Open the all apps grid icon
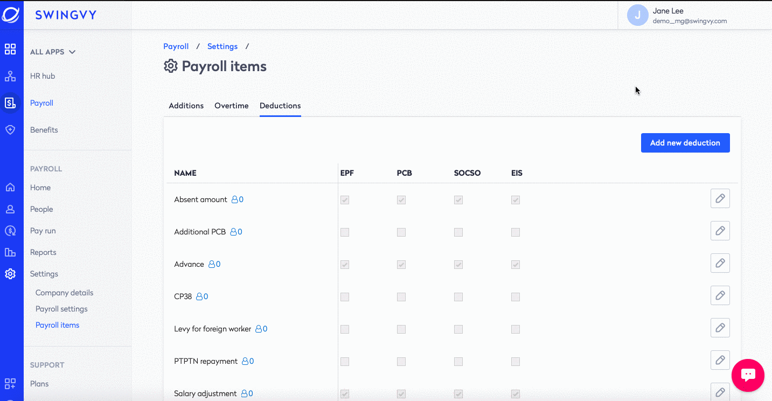This screenshot has width=772, height=401. coord(10,50)
